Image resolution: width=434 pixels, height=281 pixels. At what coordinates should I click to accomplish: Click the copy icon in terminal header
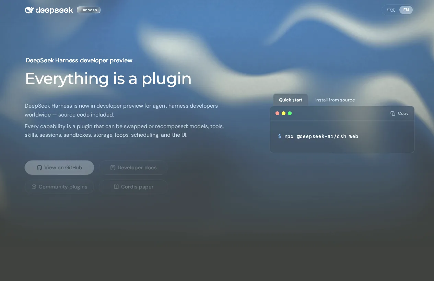click(393, 113)
